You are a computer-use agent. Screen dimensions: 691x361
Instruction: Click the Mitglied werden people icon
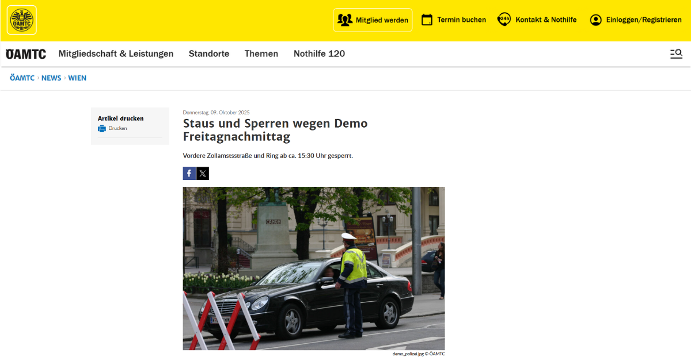(x=345, y=20)
